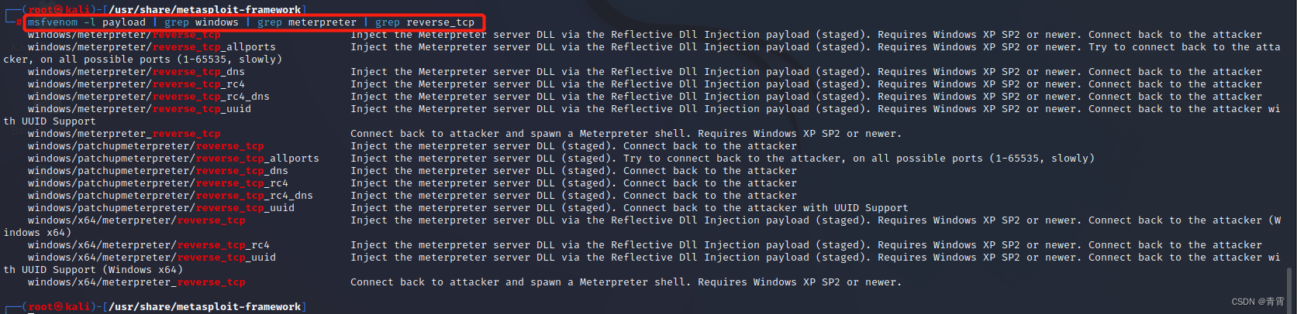Click windows/x64/meterpreter/reverse_tcp_rc4 payload name

pyautogui.click(x=149, y=245)
